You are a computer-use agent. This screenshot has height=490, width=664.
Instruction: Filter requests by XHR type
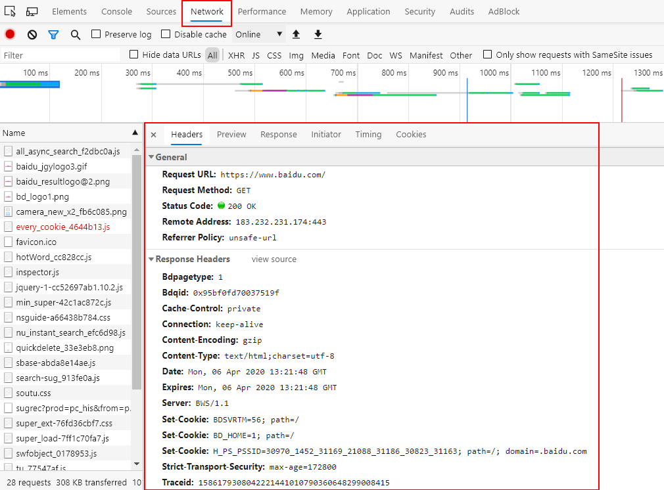[236, 55]
